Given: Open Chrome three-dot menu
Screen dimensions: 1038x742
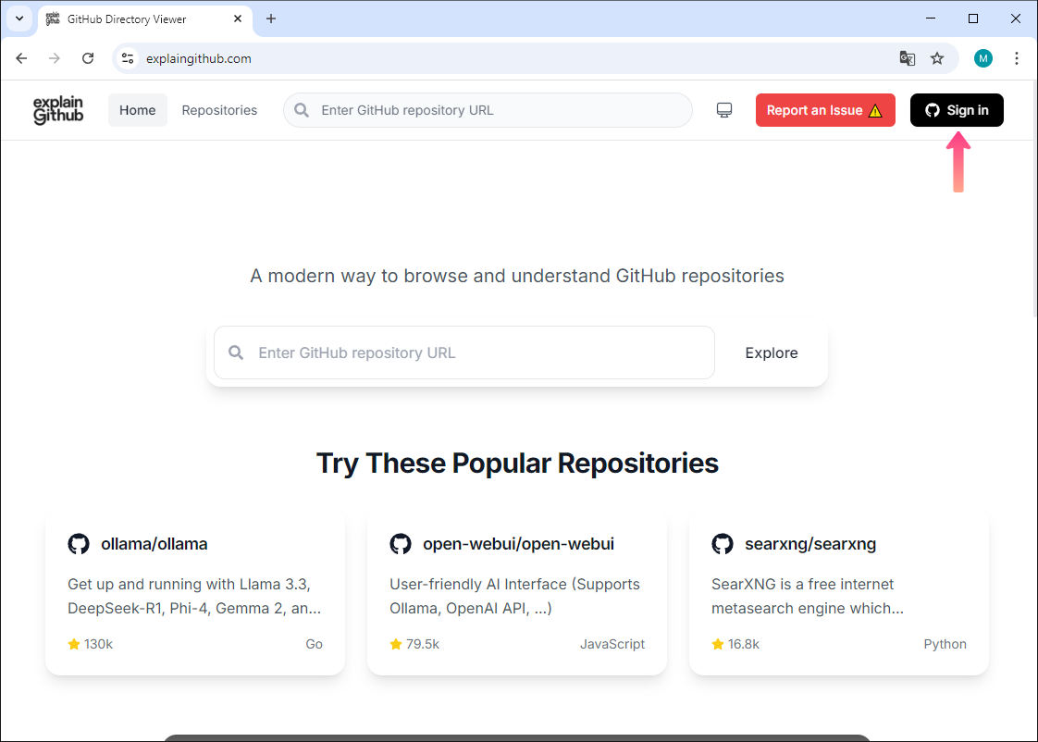Looking at the screenshot, I should 1016,58.
